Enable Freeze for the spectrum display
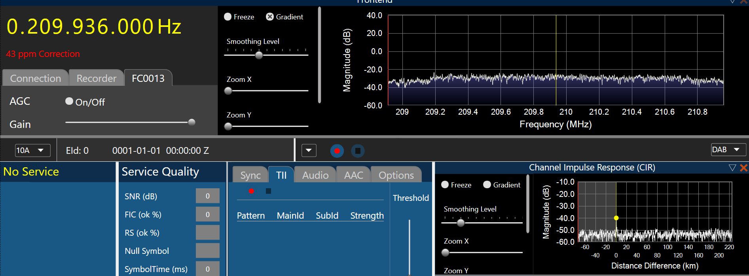749x276 pixels. pos(228,17)
